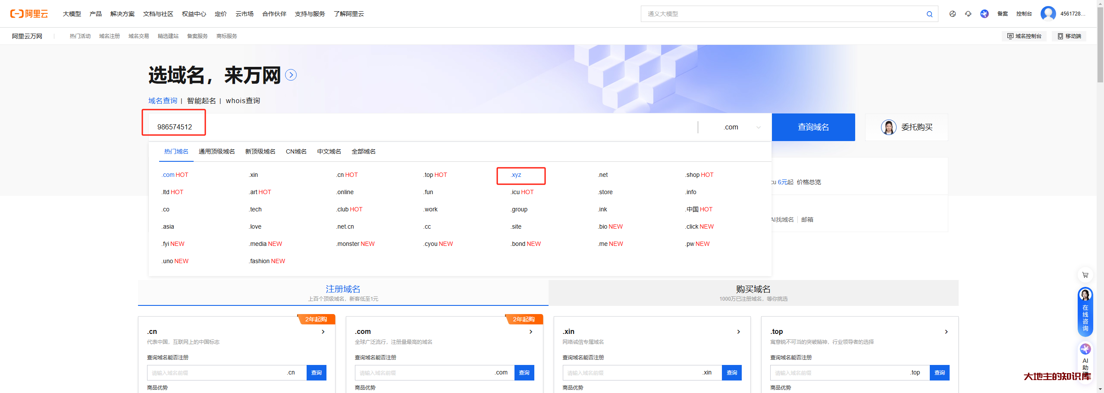Viewport: 1104px width, 393px height.
Task: Click 查询 button in the .com card
Action: [524, 373]
